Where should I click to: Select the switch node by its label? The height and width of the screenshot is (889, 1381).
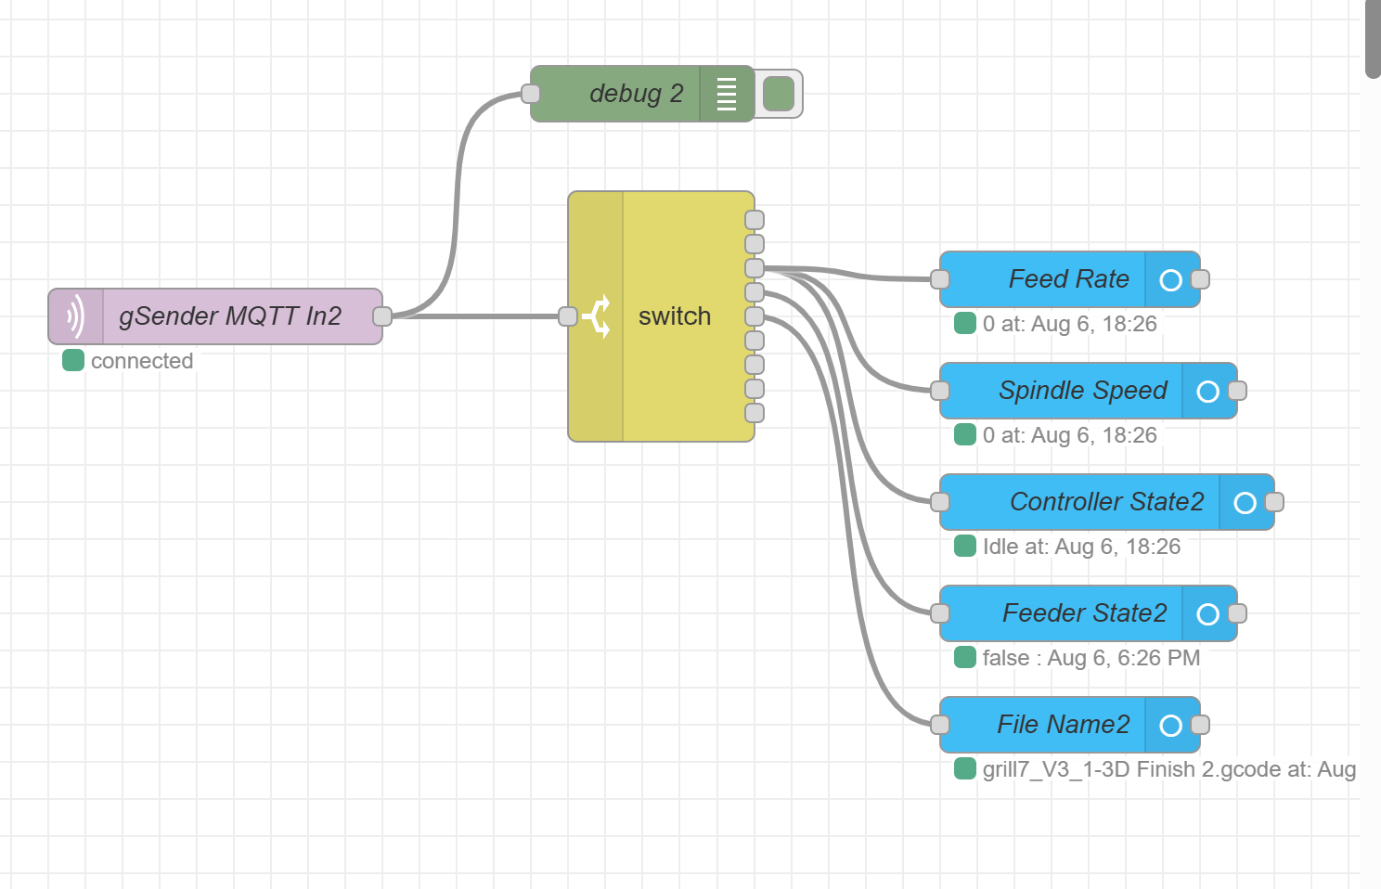[675, 316]
